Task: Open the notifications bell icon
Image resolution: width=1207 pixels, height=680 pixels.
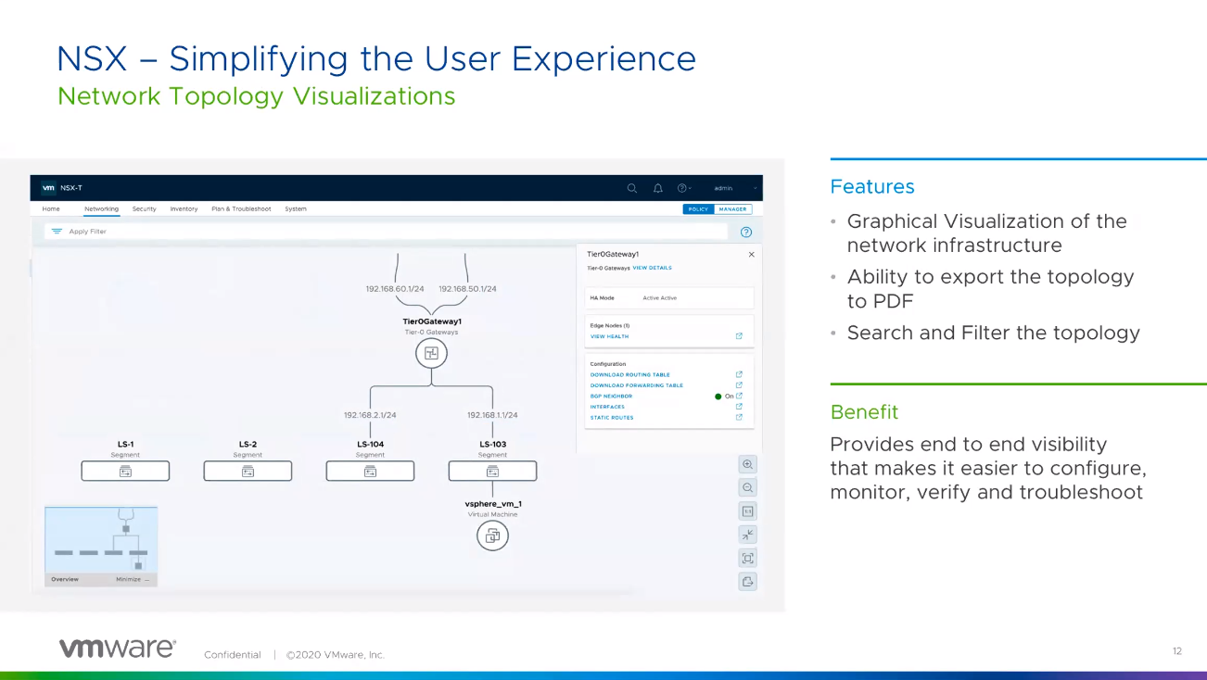Action: point(657,188)
